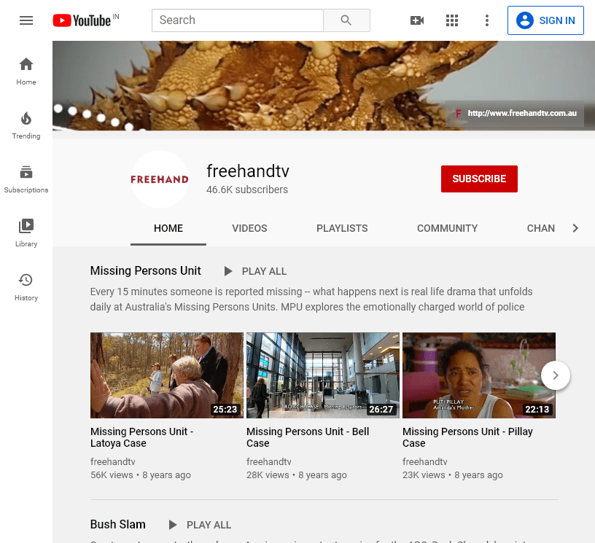Viewport: 595px width, 543px height.
Task: Click the 'Missing Persons Unit - Pillay Case' title
Action: pyautogui.click(x=468, y=437)
